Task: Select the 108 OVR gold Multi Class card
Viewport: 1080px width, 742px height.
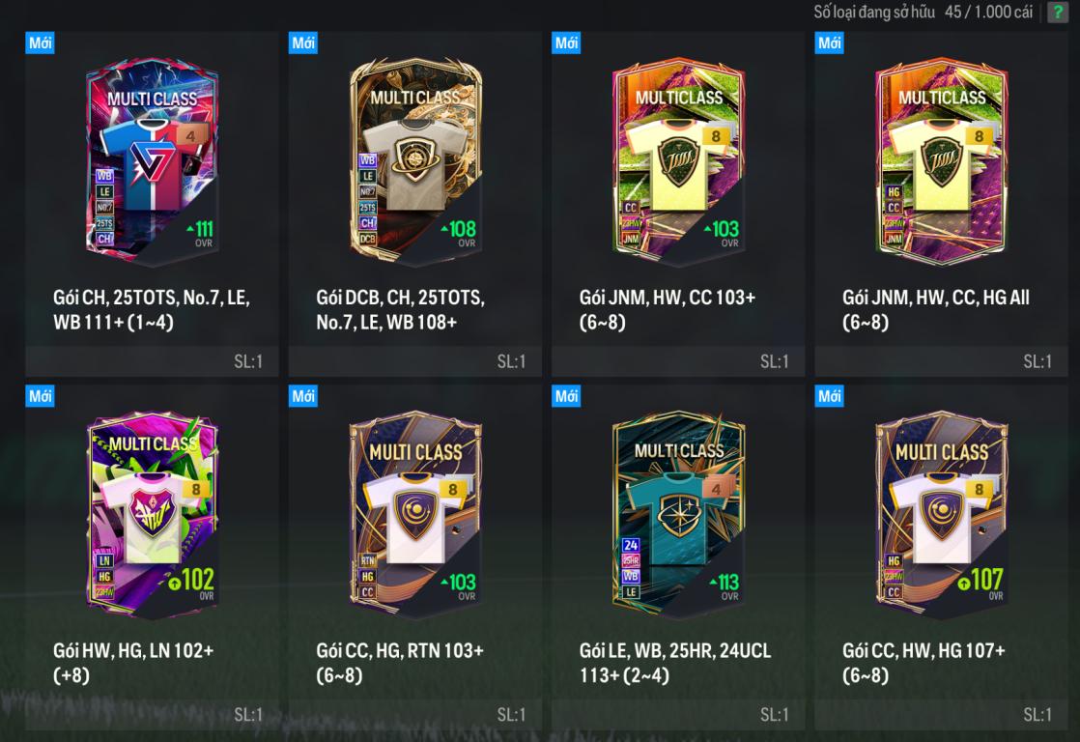Action: click(415, 160)
